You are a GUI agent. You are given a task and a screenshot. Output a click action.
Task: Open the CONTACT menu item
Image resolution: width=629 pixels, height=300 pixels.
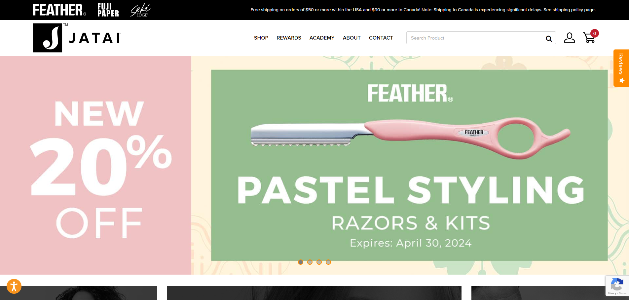click(381, 38)
